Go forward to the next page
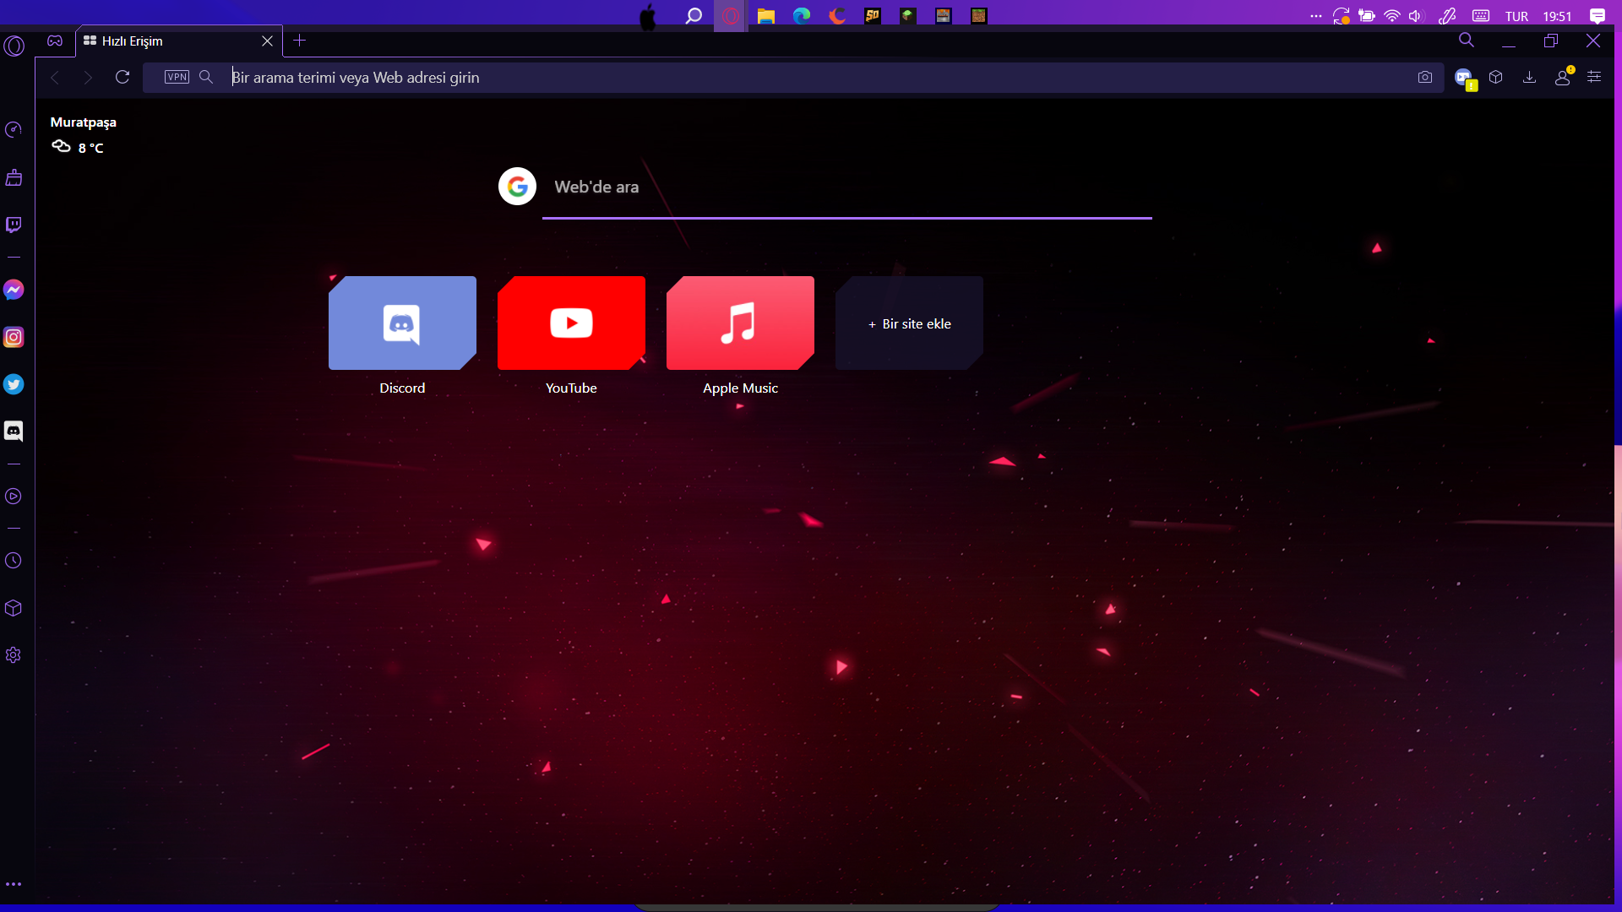 point(88,78)
